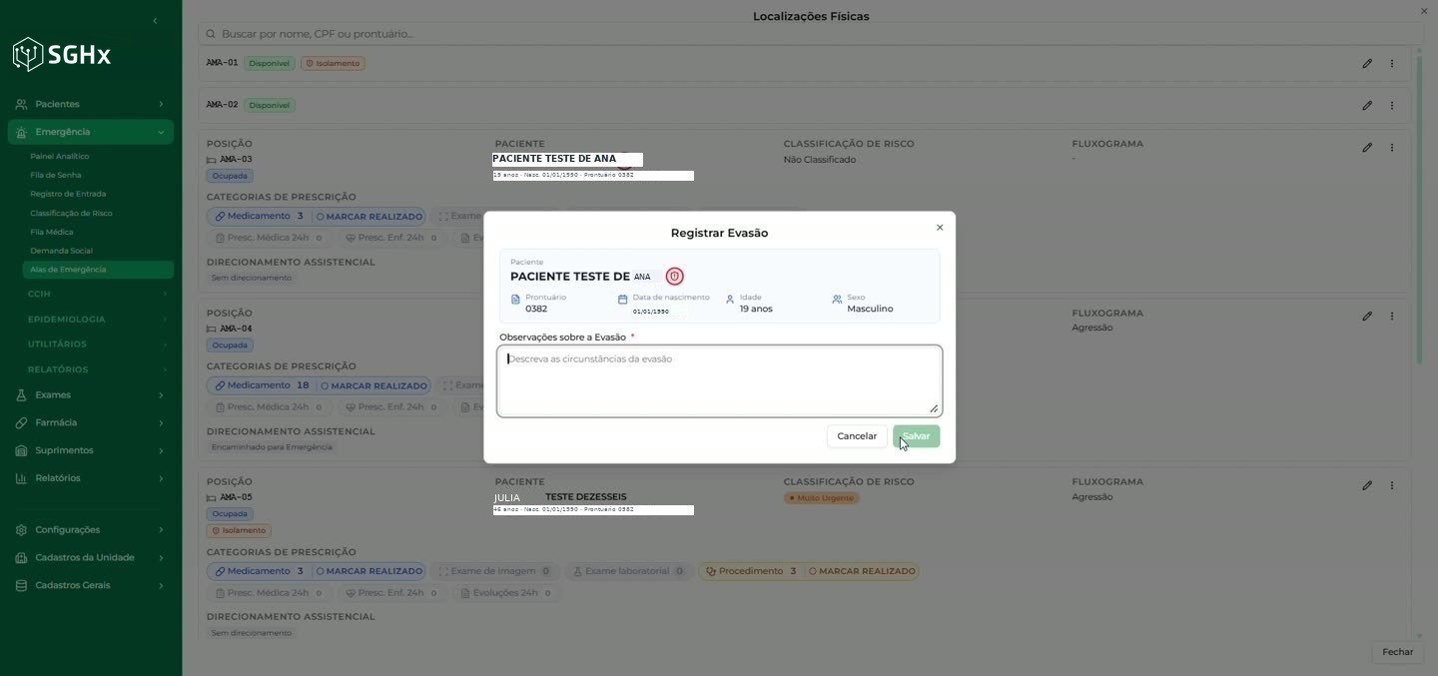
Task: Click the Cancelar button
Action: click(x=857, y=436)
